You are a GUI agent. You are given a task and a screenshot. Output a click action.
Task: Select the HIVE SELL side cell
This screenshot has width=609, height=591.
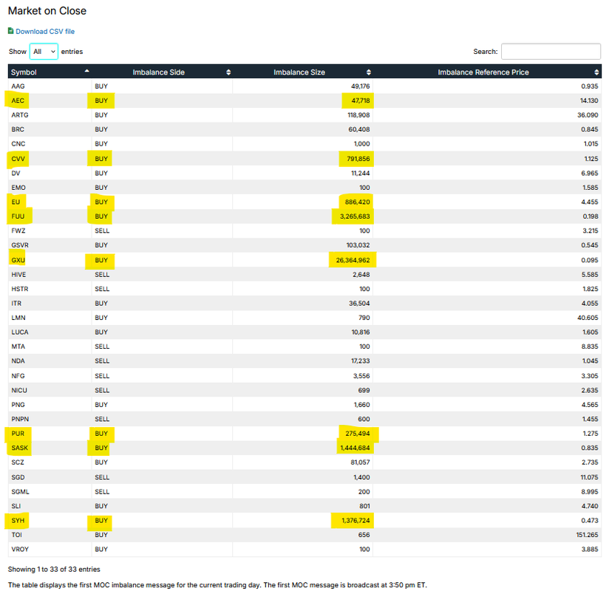click(102, 274)
